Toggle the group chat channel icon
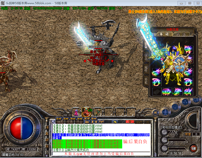 pos(47,134)
